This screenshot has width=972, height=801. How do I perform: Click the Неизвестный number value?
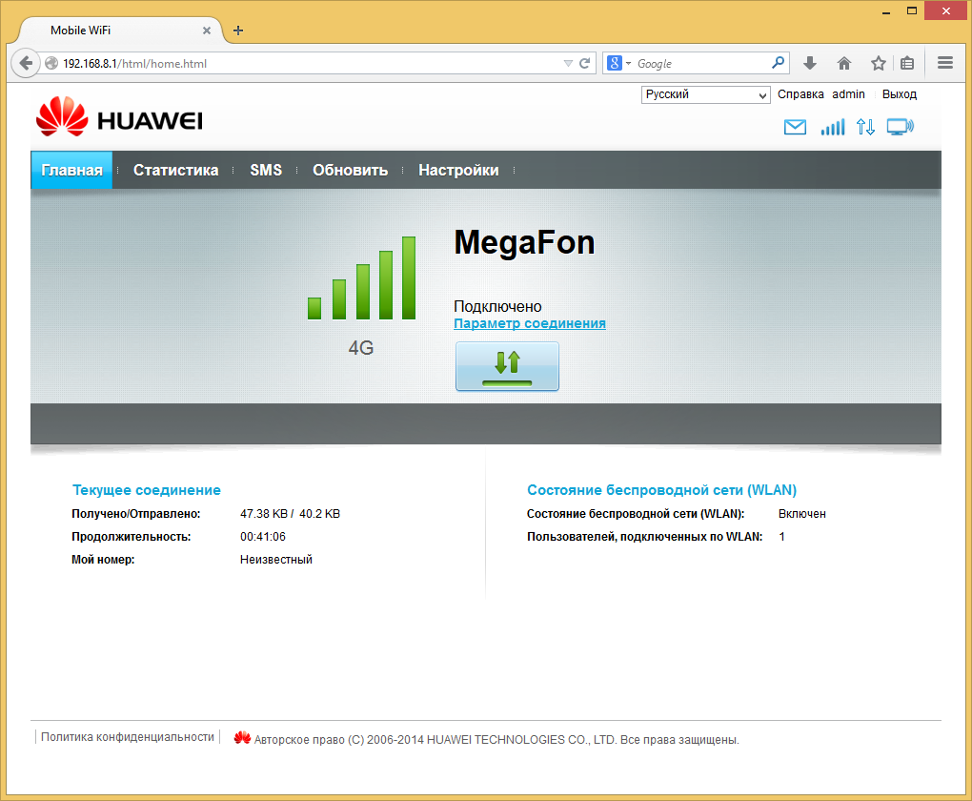pyautogui.click(x=275, y=560)
